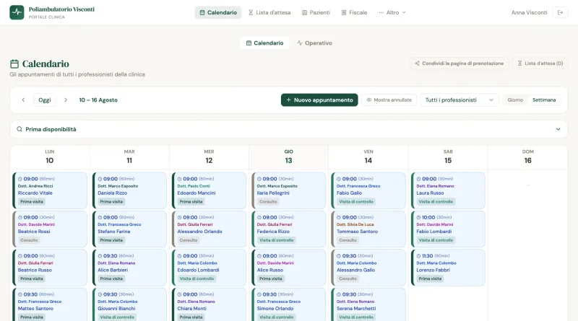Open Lista d'attesa in top navigation
This screenshot has width=578, height=321.
(269, 12)
